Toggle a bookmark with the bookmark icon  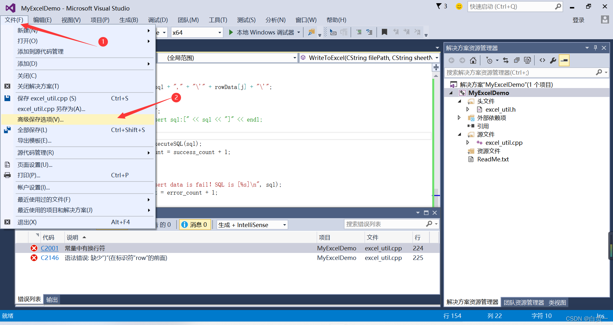coord(384,32)
